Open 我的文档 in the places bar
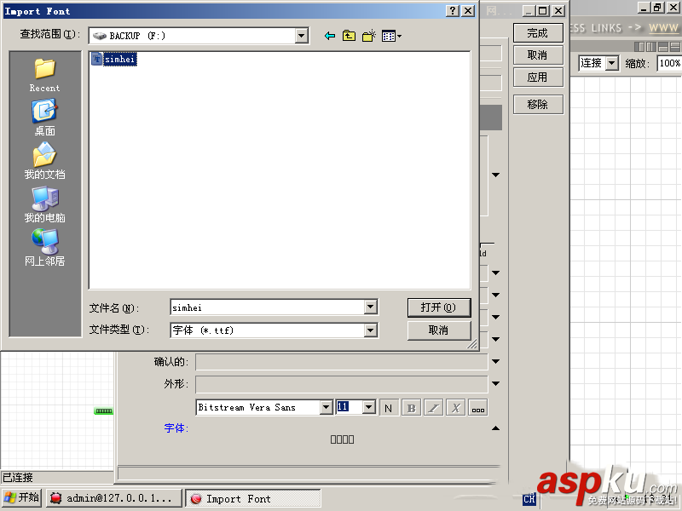The width and height of the screenshot is (682, 511). [x=45, y=161]
